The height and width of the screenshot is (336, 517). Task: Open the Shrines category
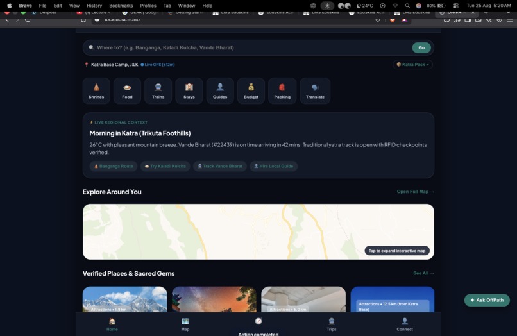[x=96, y=91]
